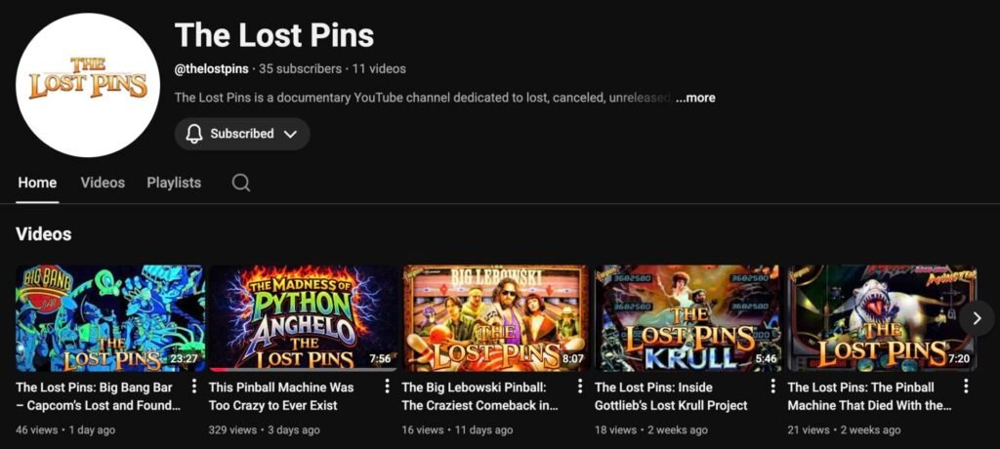Expand Subscribed notification dropdown chevron
Image resolution: width=1000 pixels, height=449 pixels.
click(290, 134)
